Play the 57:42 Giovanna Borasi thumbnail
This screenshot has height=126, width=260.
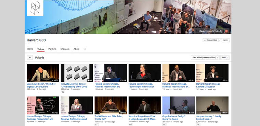point(179,105)
